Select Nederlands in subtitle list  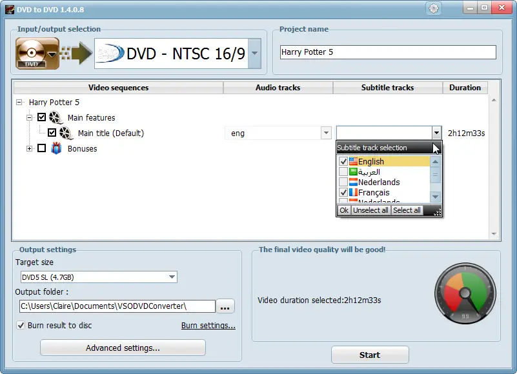pos(379,182)
